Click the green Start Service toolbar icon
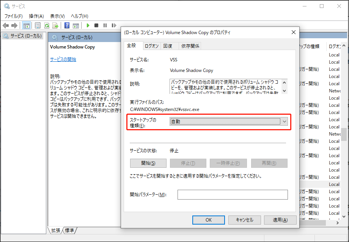The height and width of the screenshot is (242, 349). [x=88, y=25]
